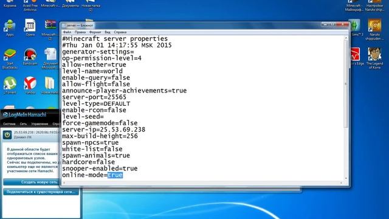Click the line "op-permission-level=4"
Image resolution: width=389 pixels, height=219 pixels.
click(x=102, y=58)
